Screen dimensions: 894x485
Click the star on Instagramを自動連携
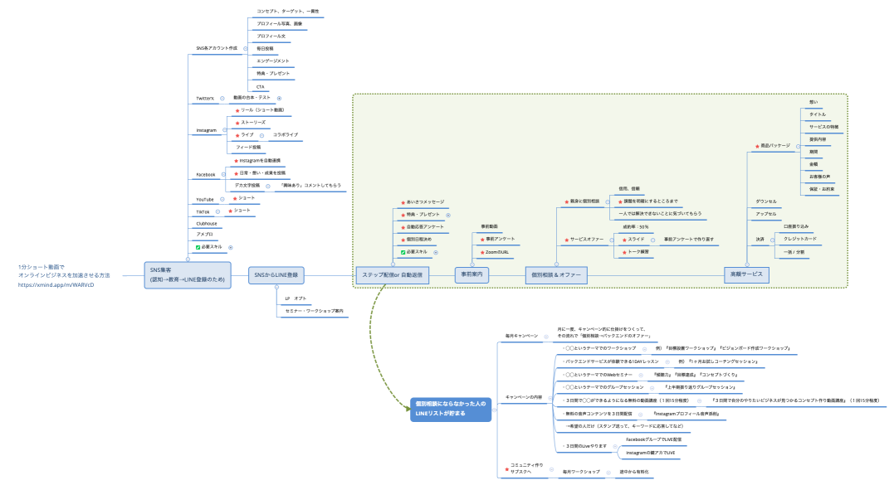pyautogui.click(x=235, y=161)
